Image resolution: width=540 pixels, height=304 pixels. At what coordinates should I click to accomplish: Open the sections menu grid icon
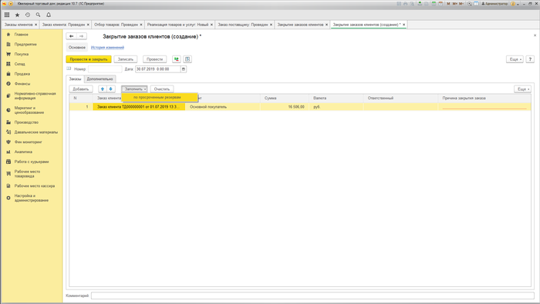coord(7,15)
